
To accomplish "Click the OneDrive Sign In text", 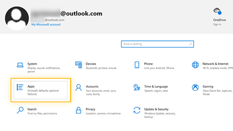I will coord(217,24).
